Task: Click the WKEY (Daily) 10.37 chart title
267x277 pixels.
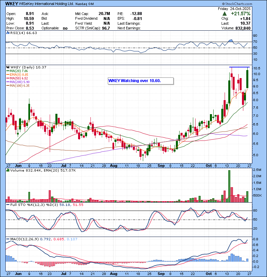Action: point(28,67)
